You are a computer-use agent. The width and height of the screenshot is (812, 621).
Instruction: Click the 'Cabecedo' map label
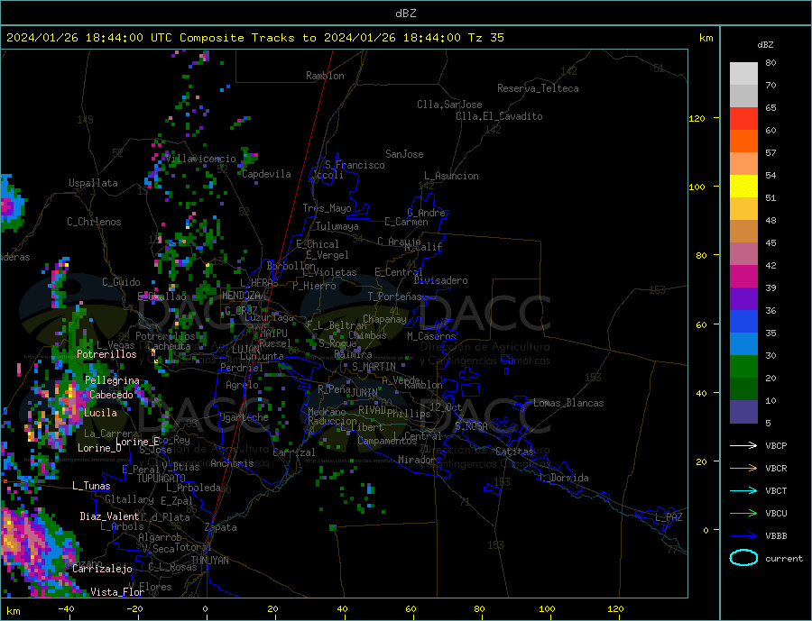(111, 395)
